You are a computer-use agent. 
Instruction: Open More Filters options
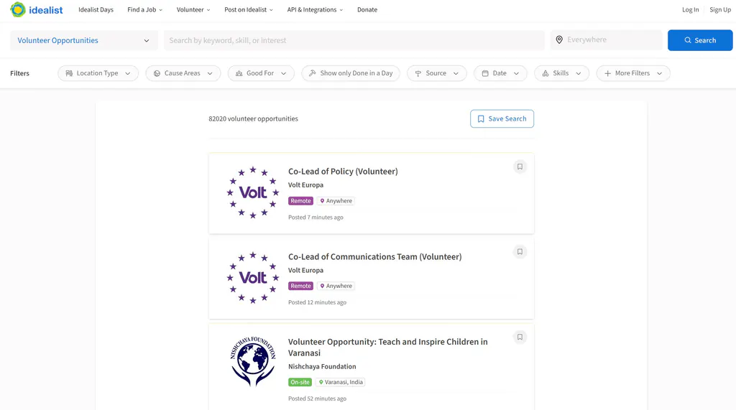click(x=632, y=73)
